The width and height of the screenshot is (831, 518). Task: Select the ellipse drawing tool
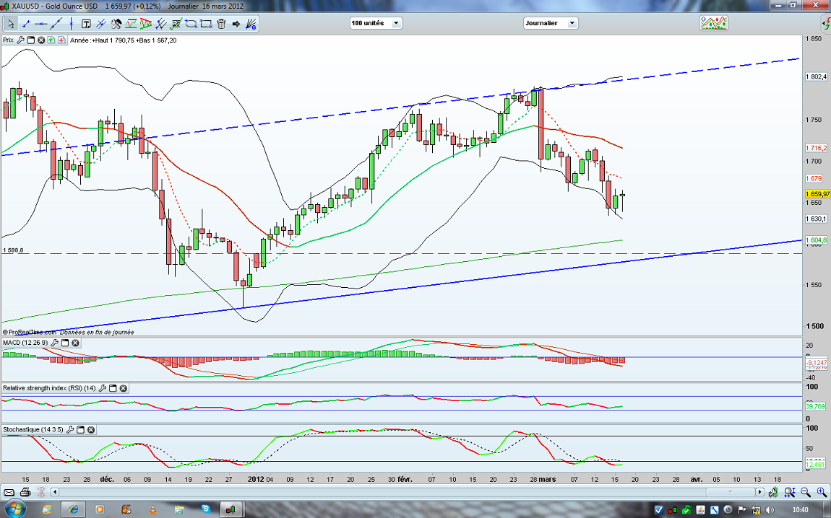(191, 24)
